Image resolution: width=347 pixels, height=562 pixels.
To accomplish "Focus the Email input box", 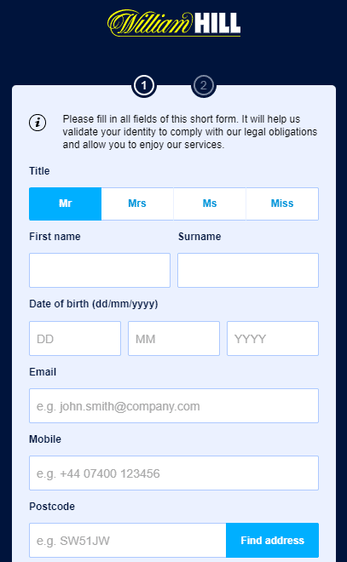I will [x=174, y=405].
